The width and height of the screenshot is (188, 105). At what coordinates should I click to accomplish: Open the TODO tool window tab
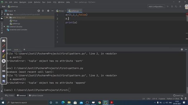pyautogui.click(x=9, y=95)
